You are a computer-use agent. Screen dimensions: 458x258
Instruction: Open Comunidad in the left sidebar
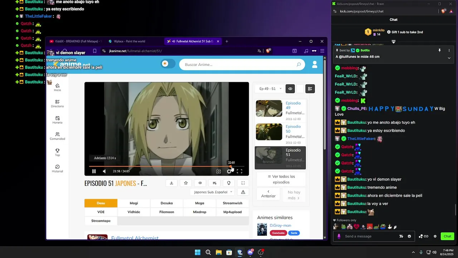tap(57, 136)
